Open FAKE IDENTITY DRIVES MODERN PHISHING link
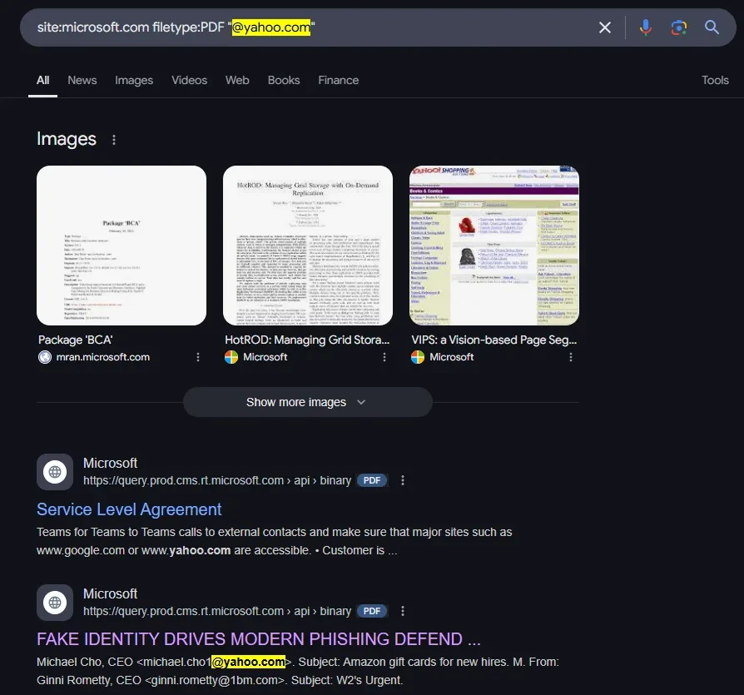The image size is (744, 695). pyautogui.click(x=259, y=639)
